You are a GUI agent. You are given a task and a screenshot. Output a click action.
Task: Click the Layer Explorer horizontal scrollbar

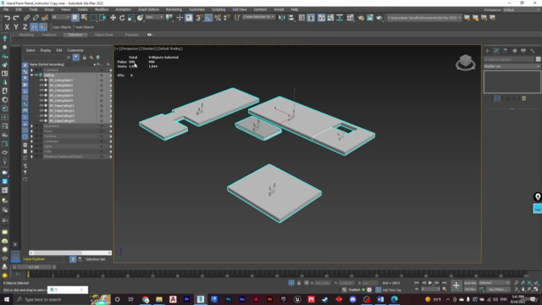[70, 252]
